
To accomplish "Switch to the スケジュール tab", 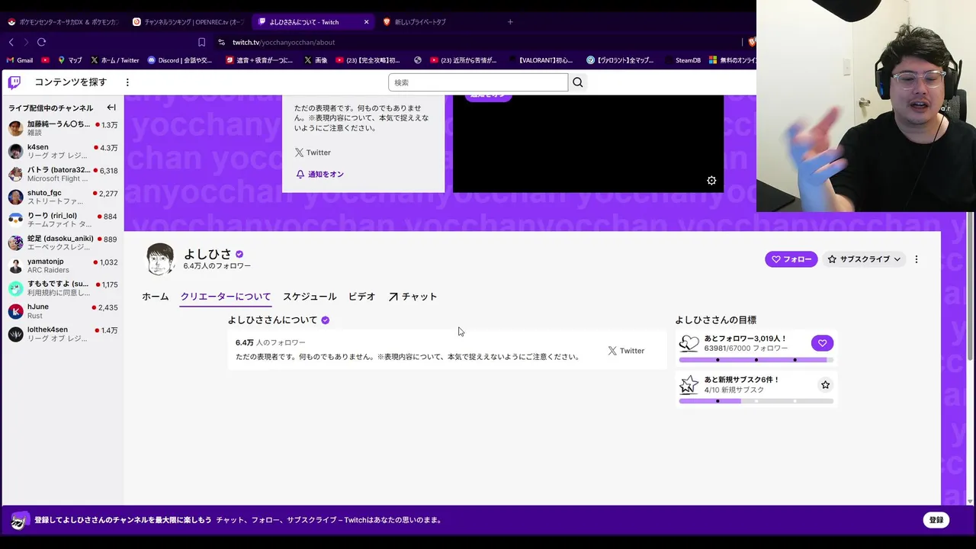I will click(310, 297).
